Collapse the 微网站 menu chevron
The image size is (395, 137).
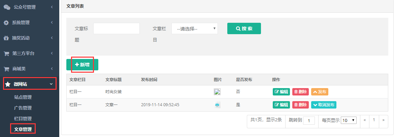52,84
